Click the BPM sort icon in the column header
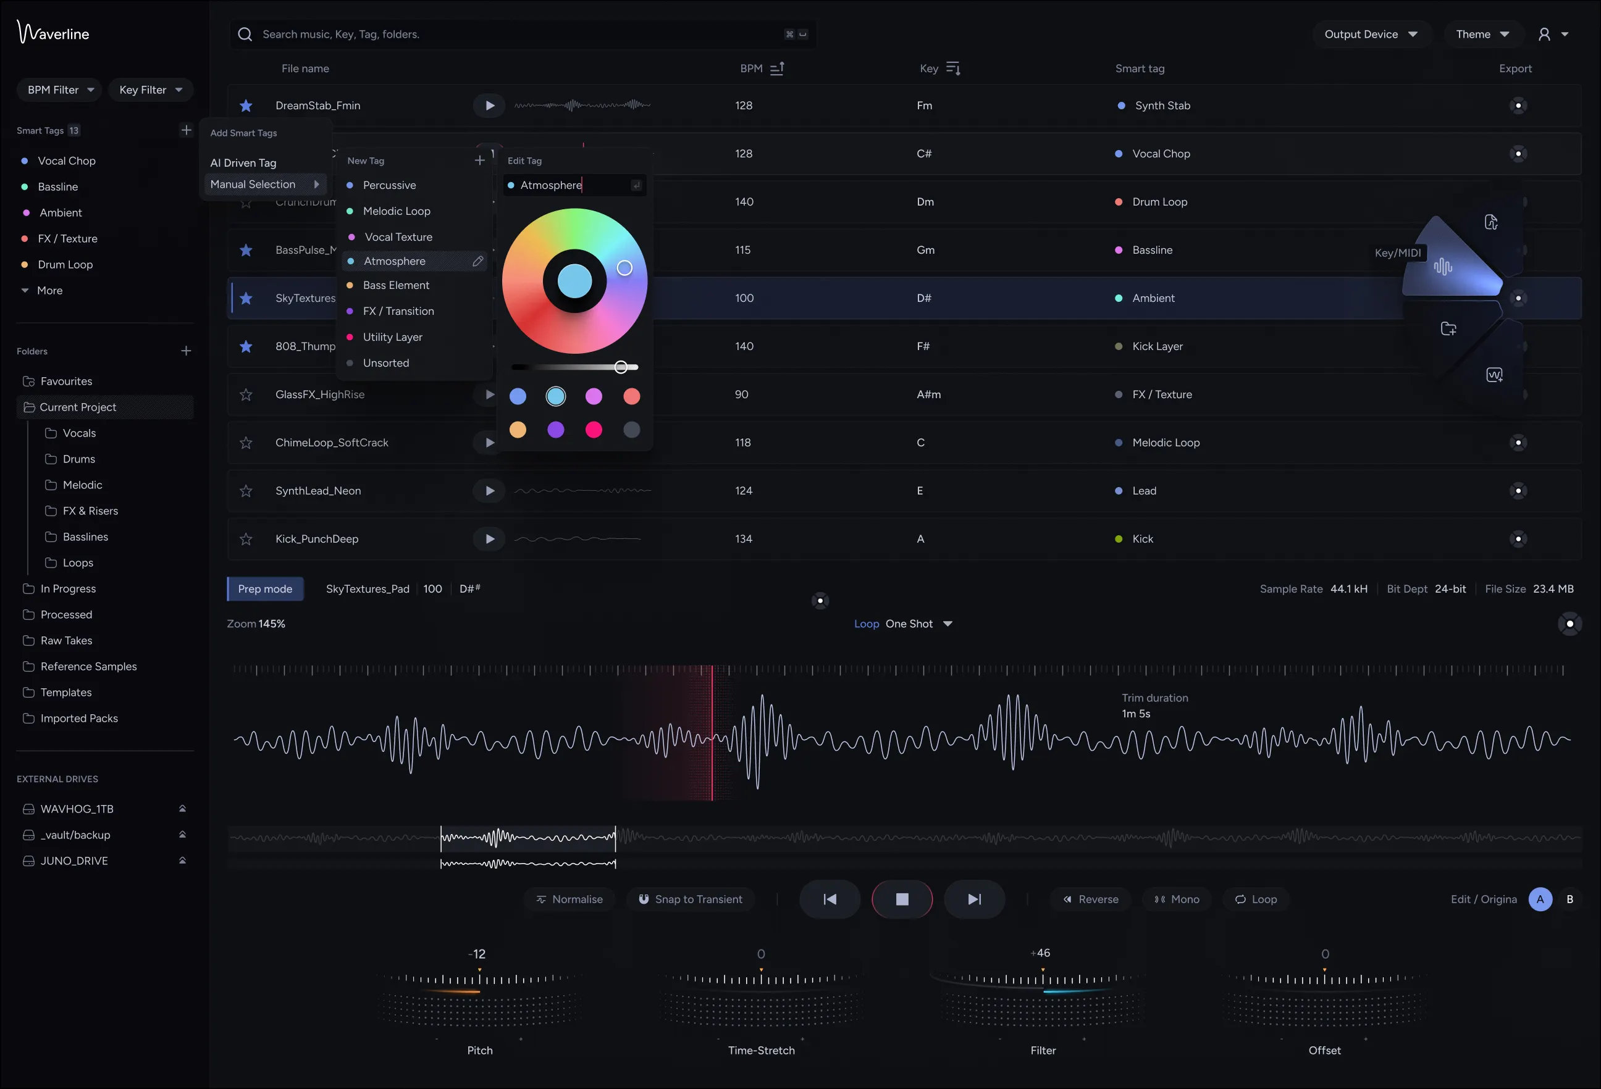The image size is (1601, 1089). (x=778, y=68)
